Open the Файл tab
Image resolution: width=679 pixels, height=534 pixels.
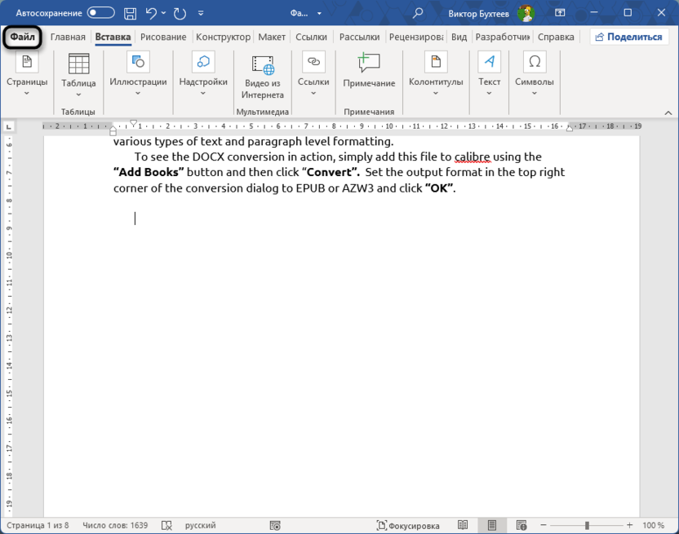coord(22,37)
